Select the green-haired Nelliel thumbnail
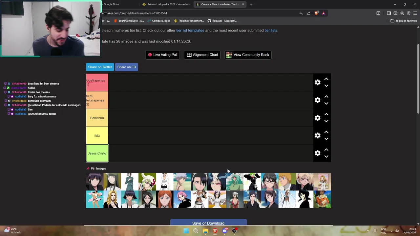The width and height of the screenshot is (420, 236). click(x=235, y=182)
